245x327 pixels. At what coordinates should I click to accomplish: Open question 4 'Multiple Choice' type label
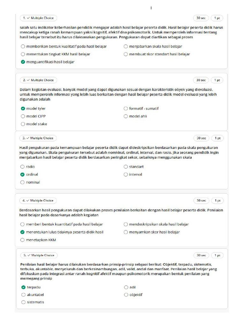[38, 201]
